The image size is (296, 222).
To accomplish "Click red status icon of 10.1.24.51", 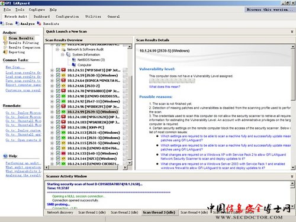I will tap(63, 70).
